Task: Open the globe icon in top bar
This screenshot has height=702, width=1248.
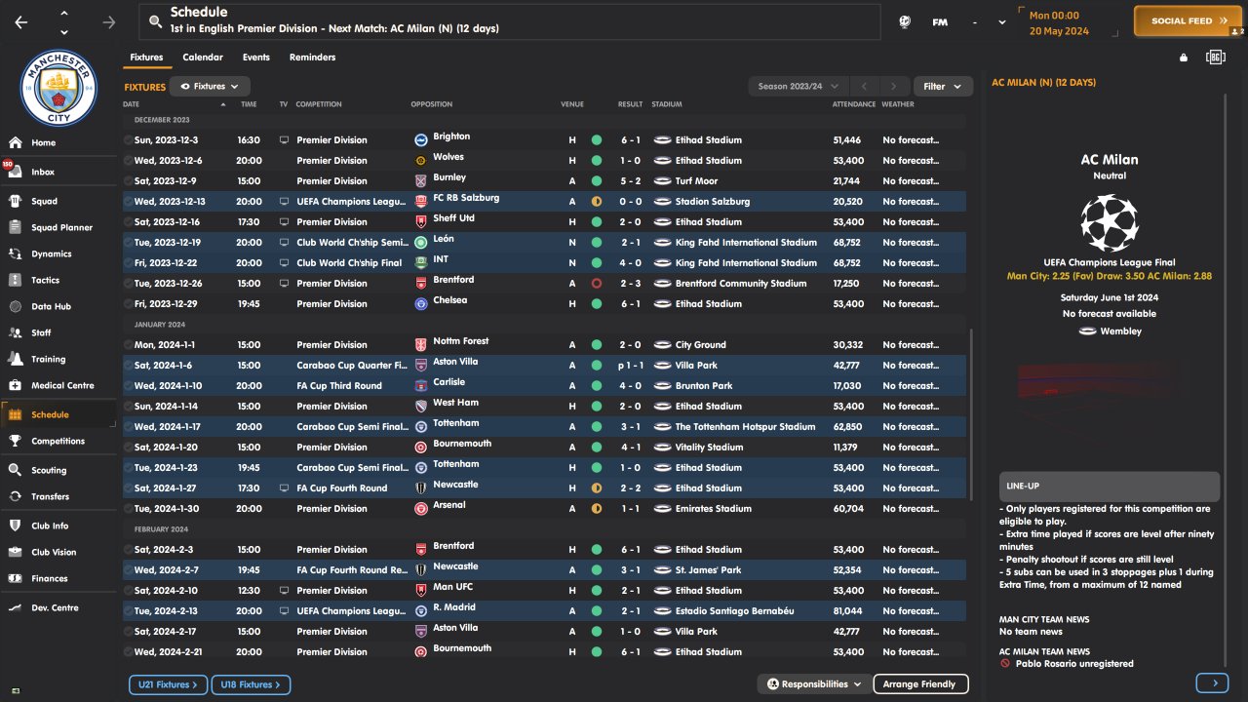Action: pos(905,21)
